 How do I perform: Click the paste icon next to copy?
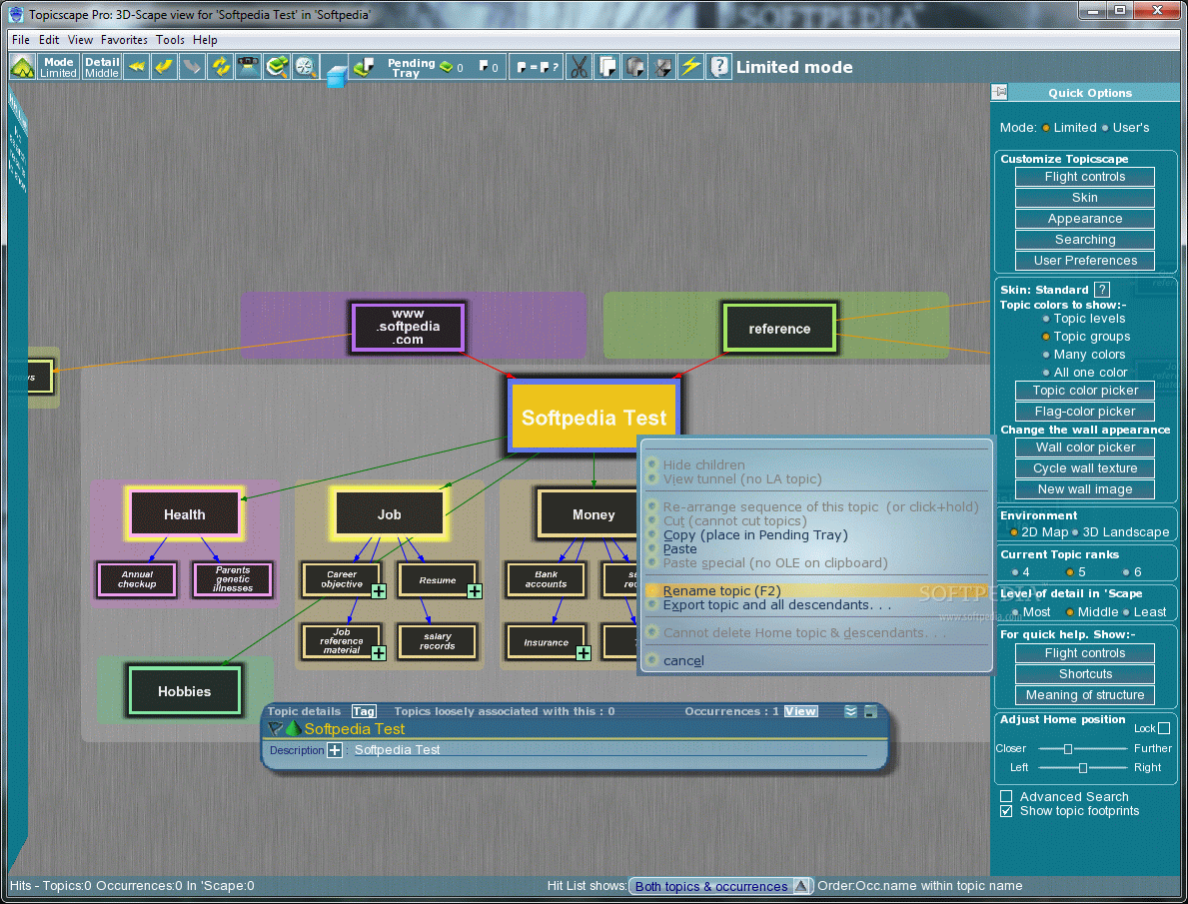tap(634, 68)
